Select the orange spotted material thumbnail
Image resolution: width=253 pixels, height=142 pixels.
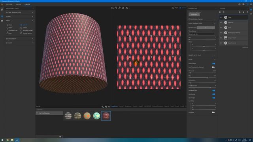[x=87, y=116]
